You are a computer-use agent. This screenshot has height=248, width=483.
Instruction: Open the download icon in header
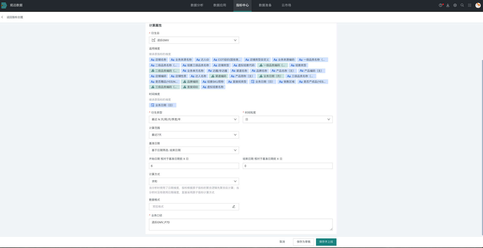click(x=448, y=5)
